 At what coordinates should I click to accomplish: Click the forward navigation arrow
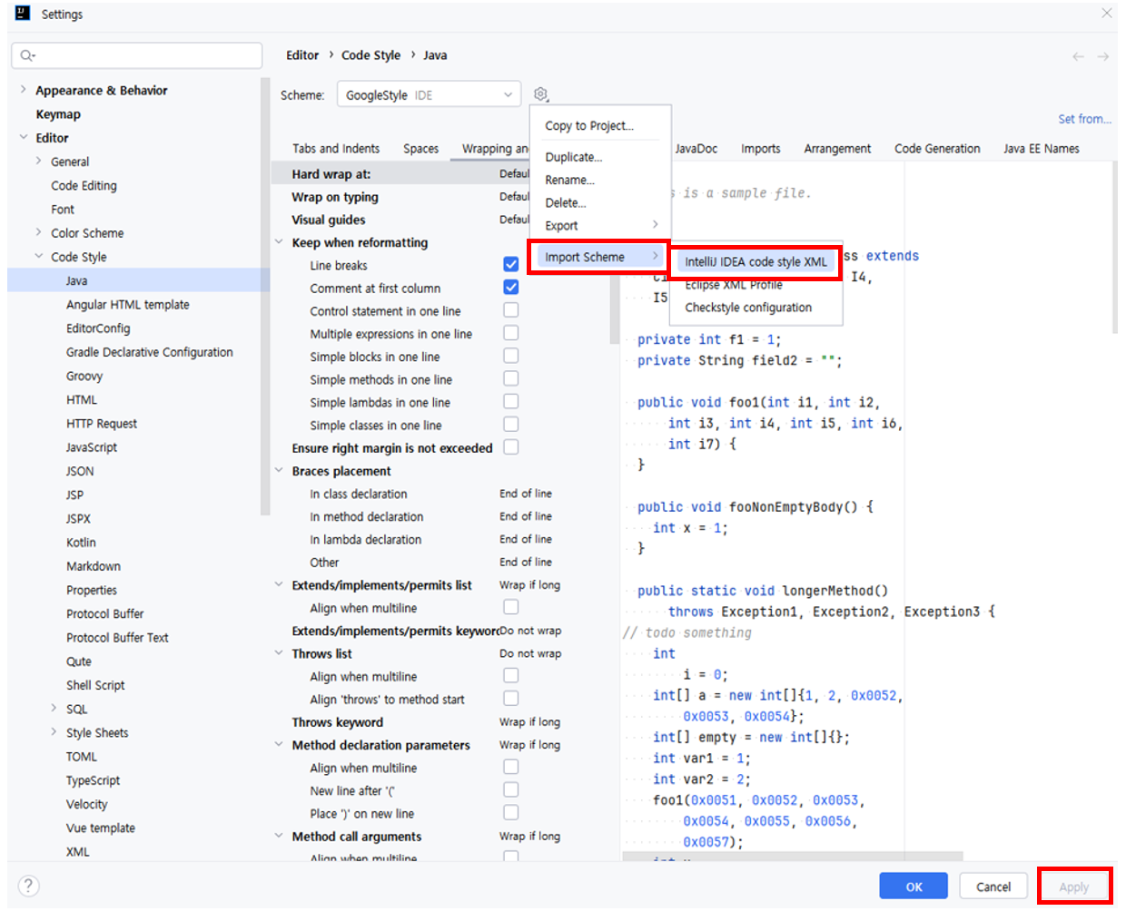point(1102,56)
